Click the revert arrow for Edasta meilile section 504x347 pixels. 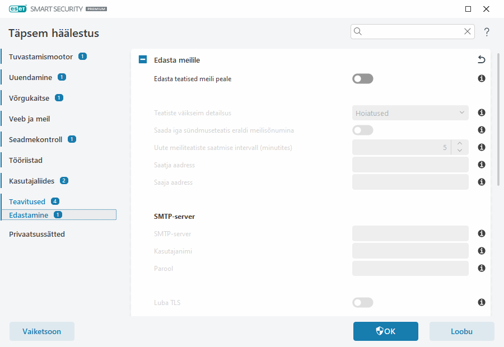pos(481,60)
